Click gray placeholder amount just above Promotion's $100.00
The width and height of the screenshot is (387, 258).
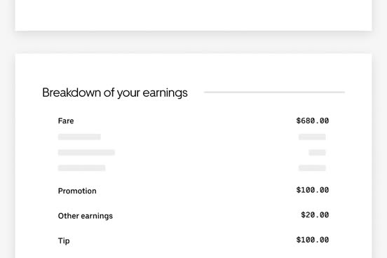(312, 168)
